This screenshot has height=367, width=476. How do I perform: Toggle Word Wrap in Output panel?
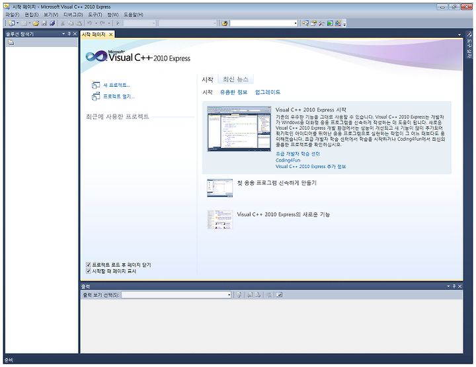pyautogui.click(x=279, y=295)
